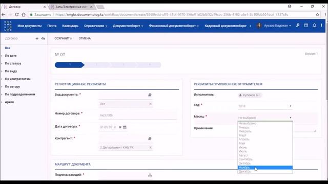This screenshot has width=328, height=184.
Task: Reload the browser page
Action: tap(17, 15)
